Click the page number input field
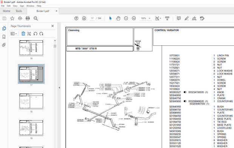 coord(92,18)
